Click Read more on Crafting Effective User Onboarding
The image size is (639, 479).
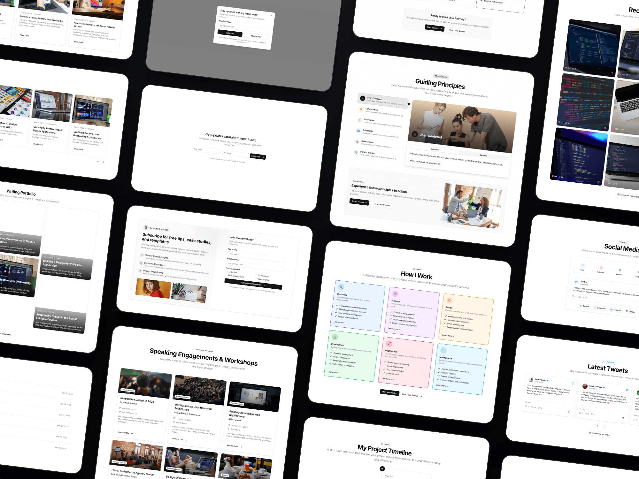click(78, 149)
